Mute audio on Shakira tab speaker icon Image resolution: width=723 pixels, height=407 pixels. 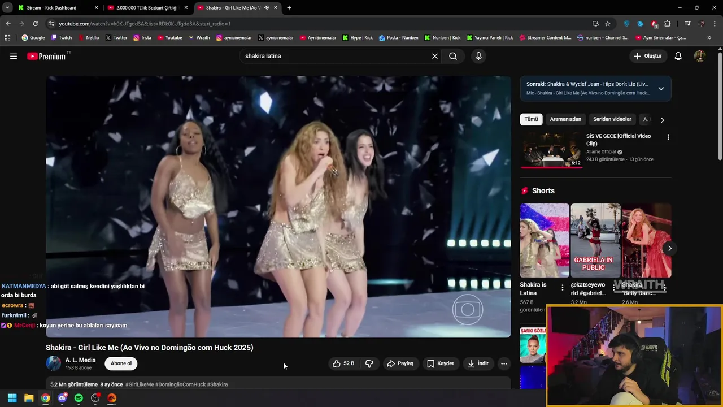click(x=266, y=8)
